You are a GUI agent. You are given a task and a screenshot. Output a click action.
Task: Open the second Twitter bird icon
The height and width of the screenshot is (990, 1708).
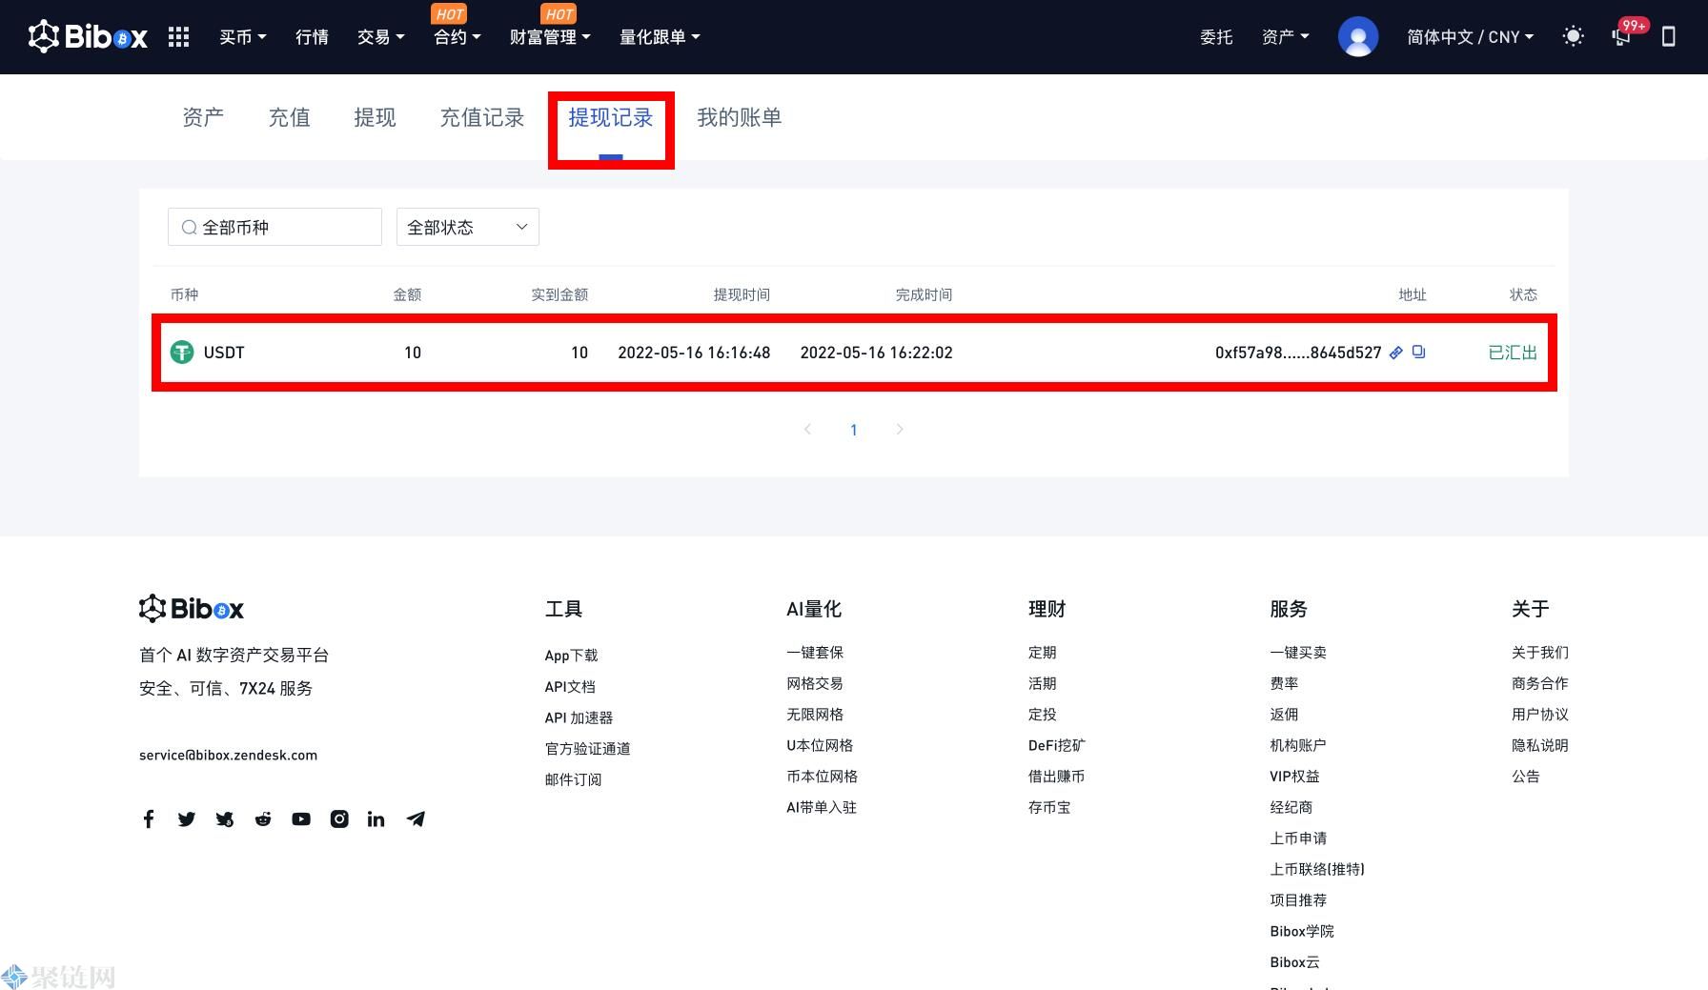(x=225, y=818)
